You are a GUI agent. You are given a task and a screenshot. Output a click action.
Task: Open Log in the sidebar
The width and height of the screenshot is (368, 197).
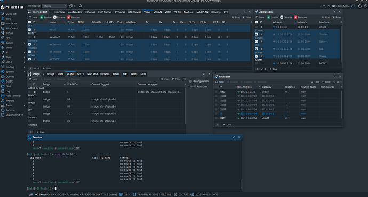click(x=6, y=91)
